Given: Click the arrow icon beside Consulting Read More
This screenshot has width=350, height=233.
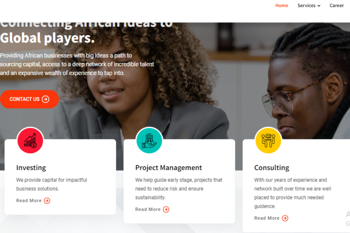Looking at the screenshot, I should [285, 218].
